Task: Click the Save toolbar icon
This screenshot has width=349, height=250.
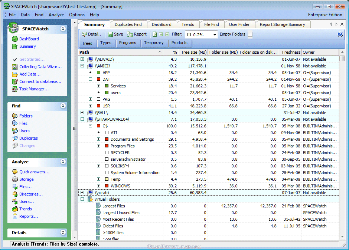Action: [x=110, y=34]
